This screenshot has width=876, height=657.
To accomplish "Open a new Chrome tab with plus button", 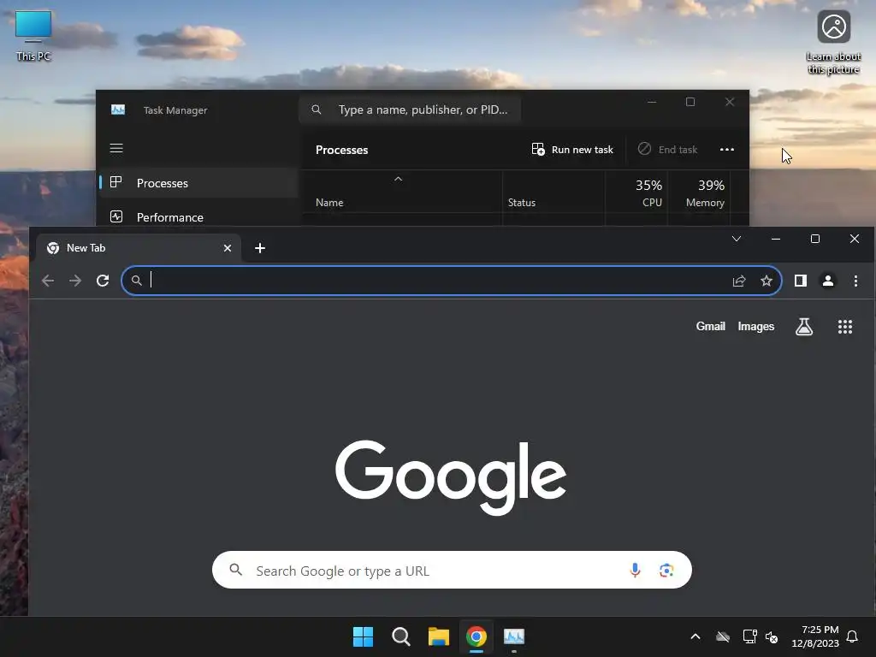I will pyautogui.click(x=260, y=248).
